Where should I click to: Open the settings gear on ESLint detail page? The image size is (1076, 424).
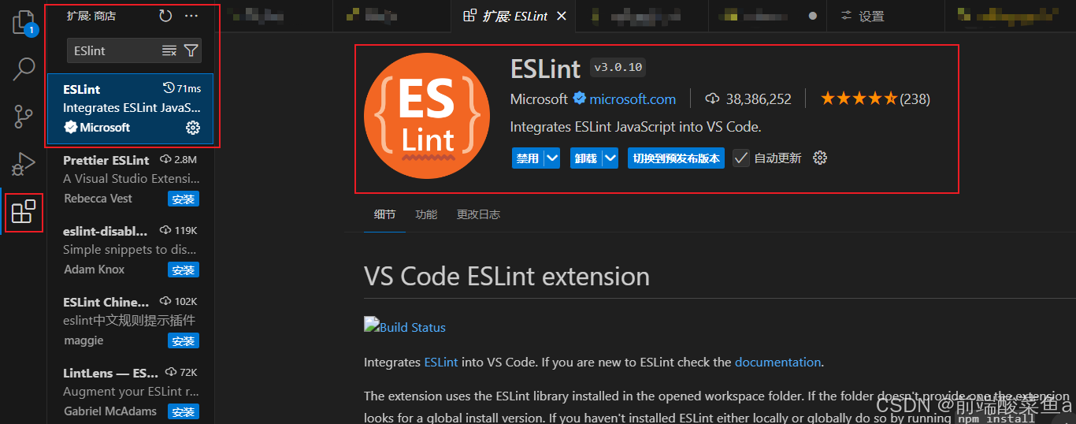click(820, 158)
